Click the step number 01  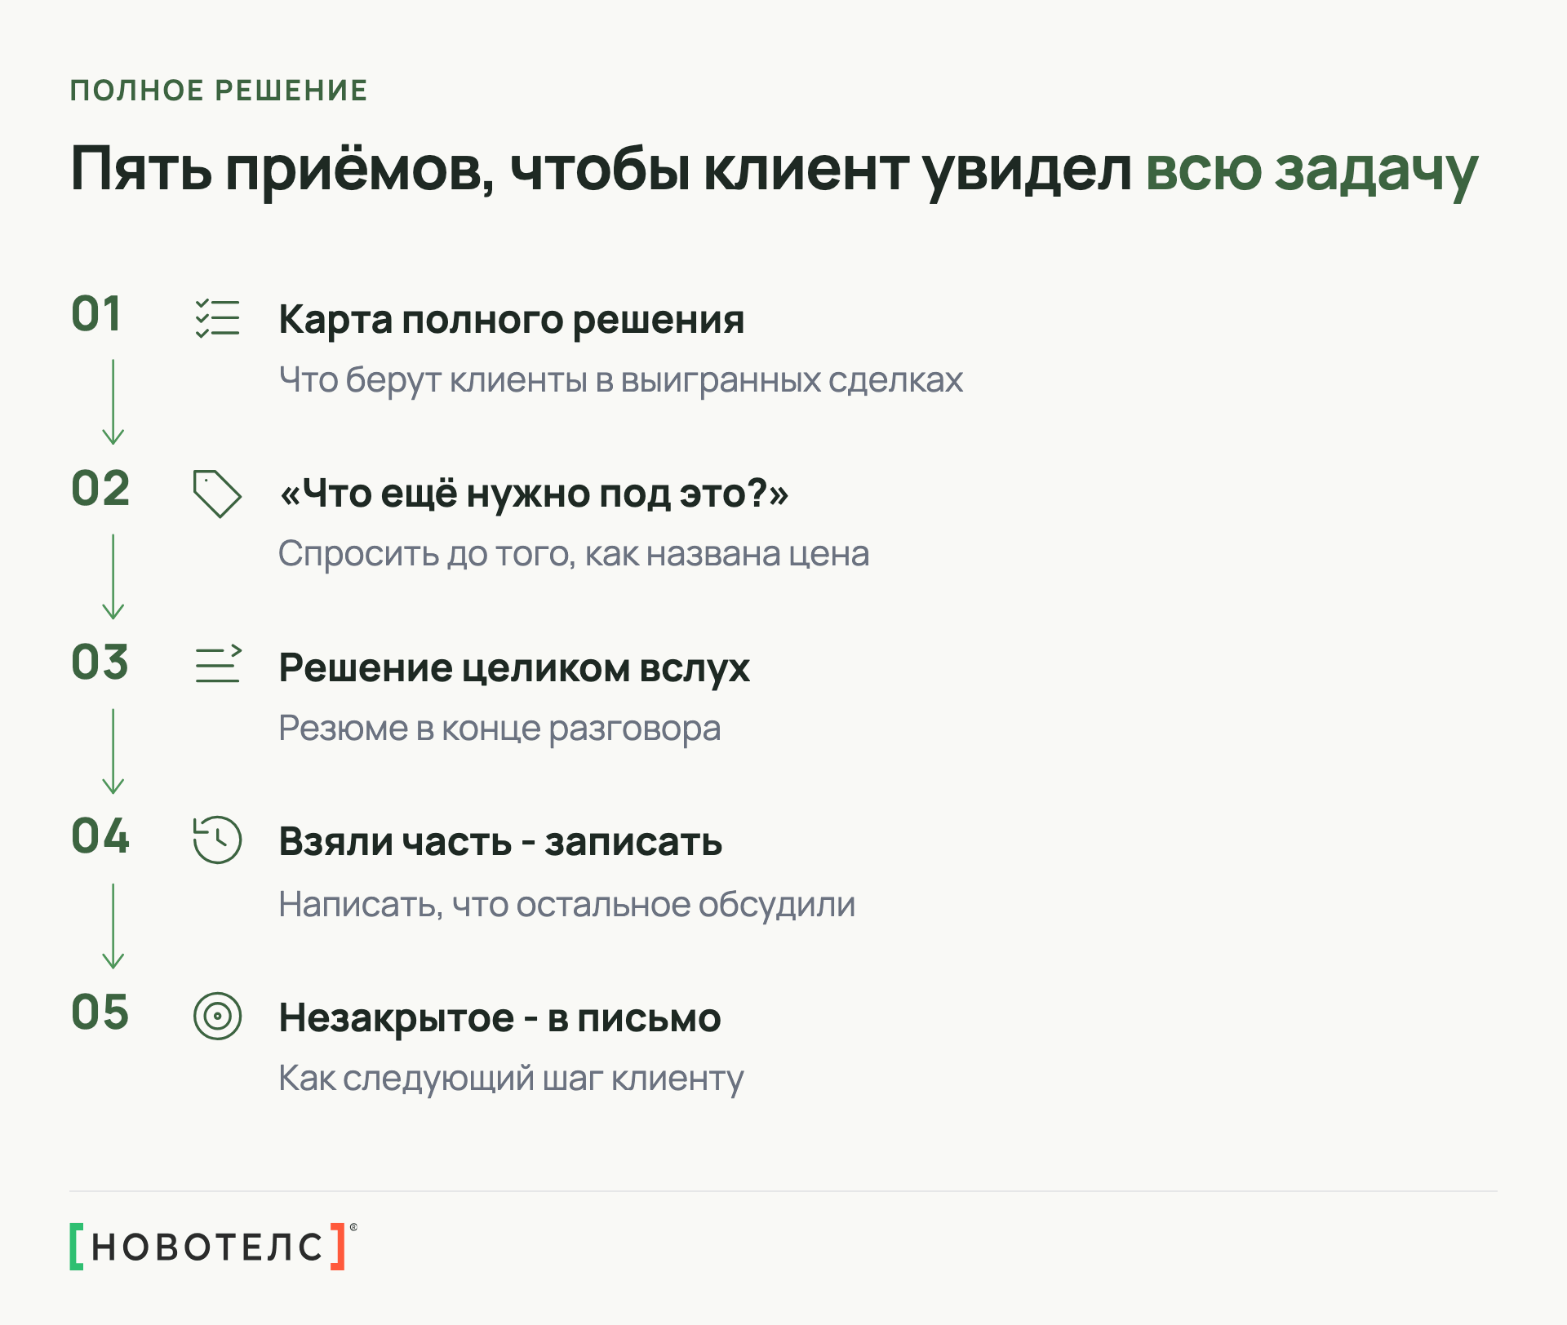click(96, 314)
